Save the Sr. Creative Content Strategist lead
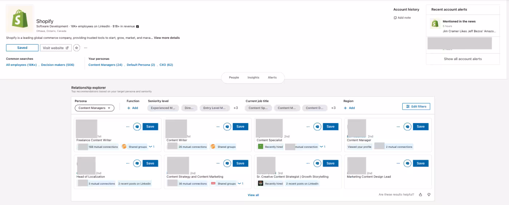 330,163
